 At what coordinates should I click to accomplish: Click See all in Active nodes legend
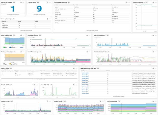tap(21, 47)
